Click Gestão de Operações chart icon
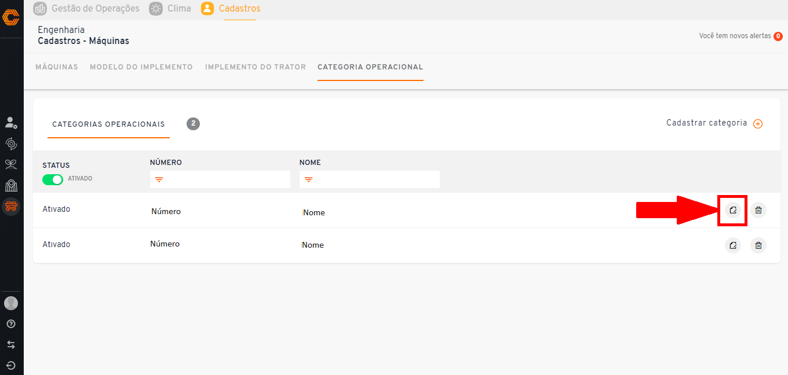The height and width of the screenshot is (375, 788). (40, 9)
